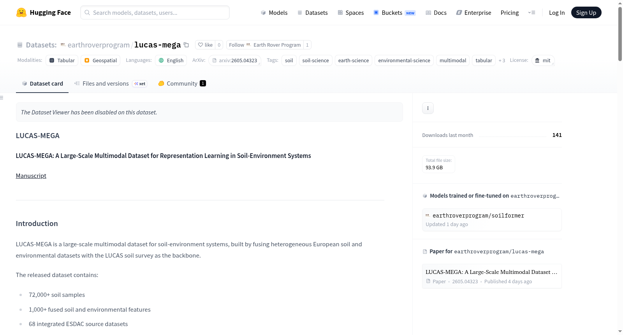Open the Datasets nav item

coord(312,12)
